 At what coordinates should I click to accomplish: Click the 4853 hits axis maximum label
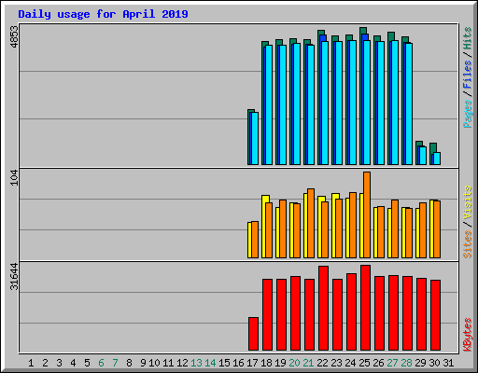14,37
